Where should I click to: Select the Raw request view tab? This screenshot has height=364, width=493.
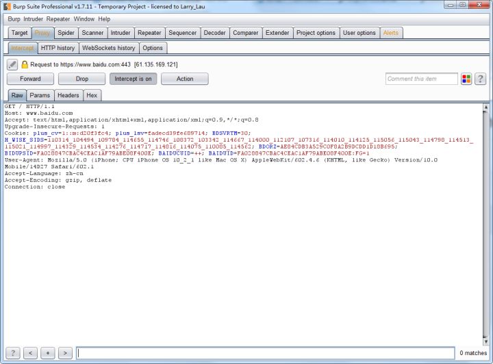tap(17, 95)
